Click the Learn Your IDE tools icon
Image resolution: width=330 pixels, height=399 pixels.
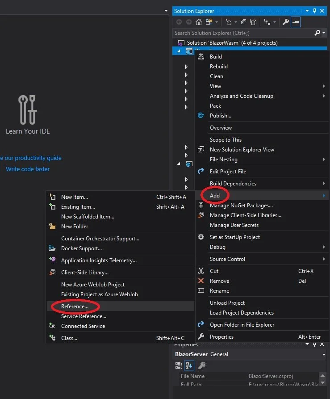pyautogui.click(x=27, y=109)
